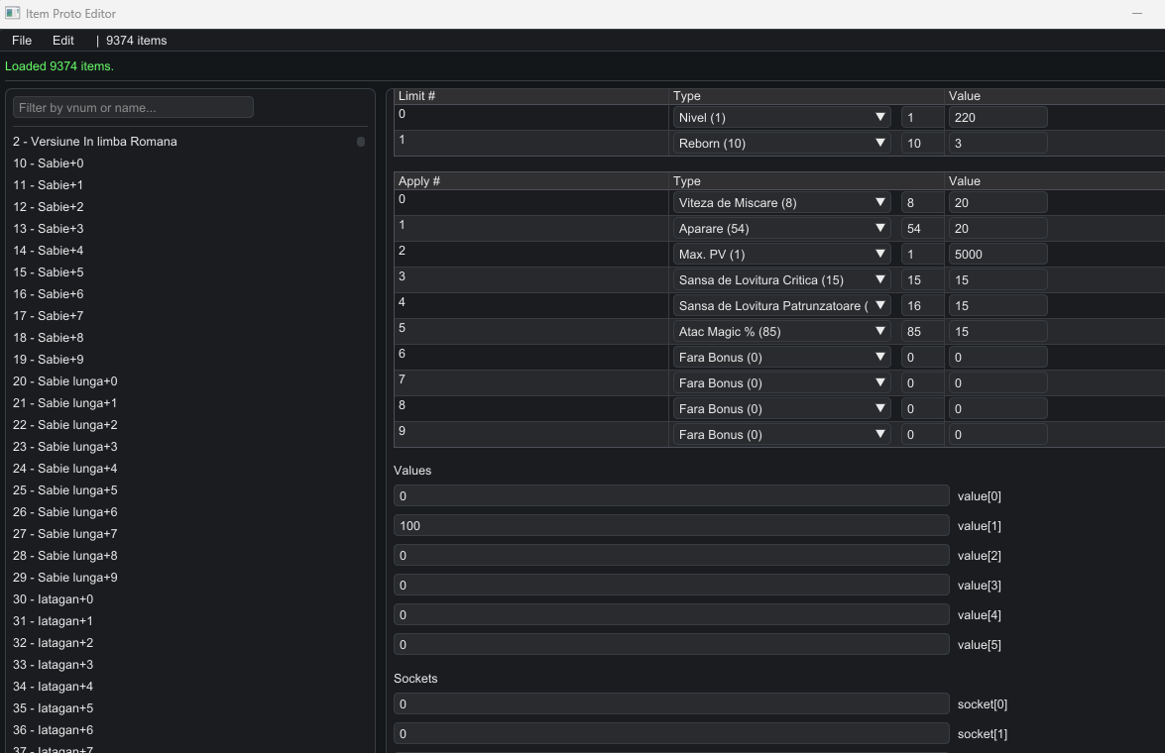Click the item list scrollbar thumb

(x=361, y=141)
